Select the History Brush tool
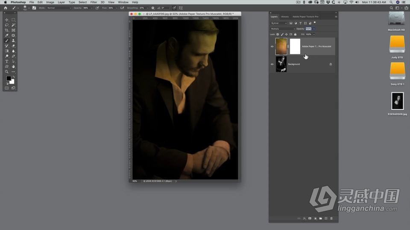410x230 pixels. [x=7, y=46]
